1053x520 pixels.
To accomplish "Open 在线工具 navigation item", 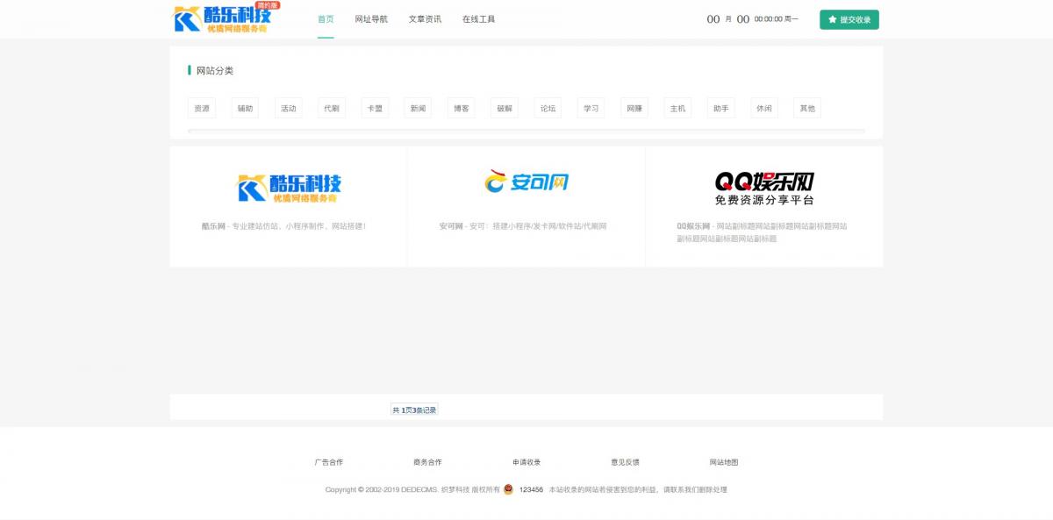I will click(478, 19).
